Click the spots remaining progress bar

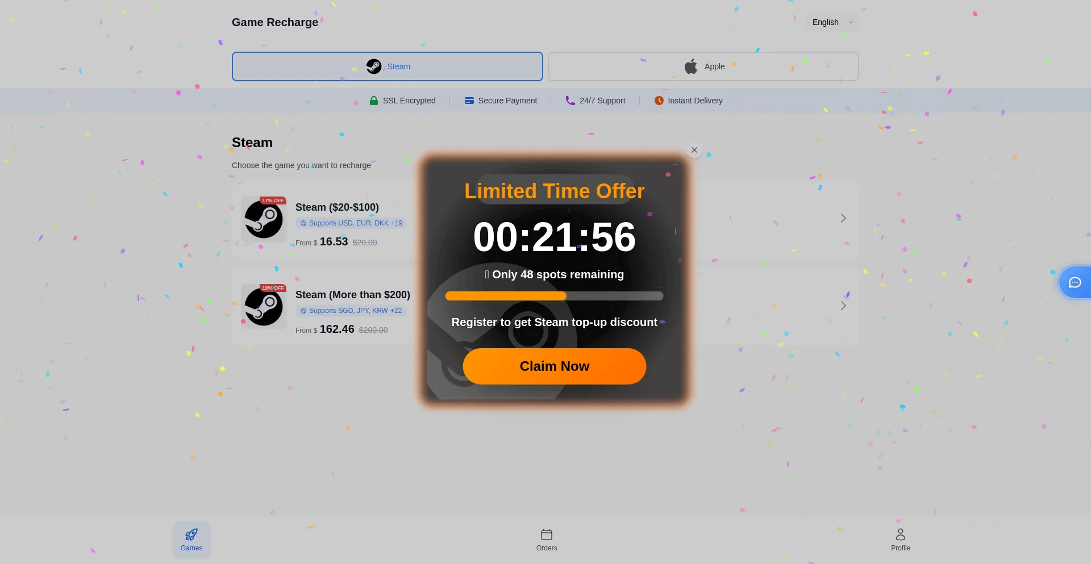[554, 296]
